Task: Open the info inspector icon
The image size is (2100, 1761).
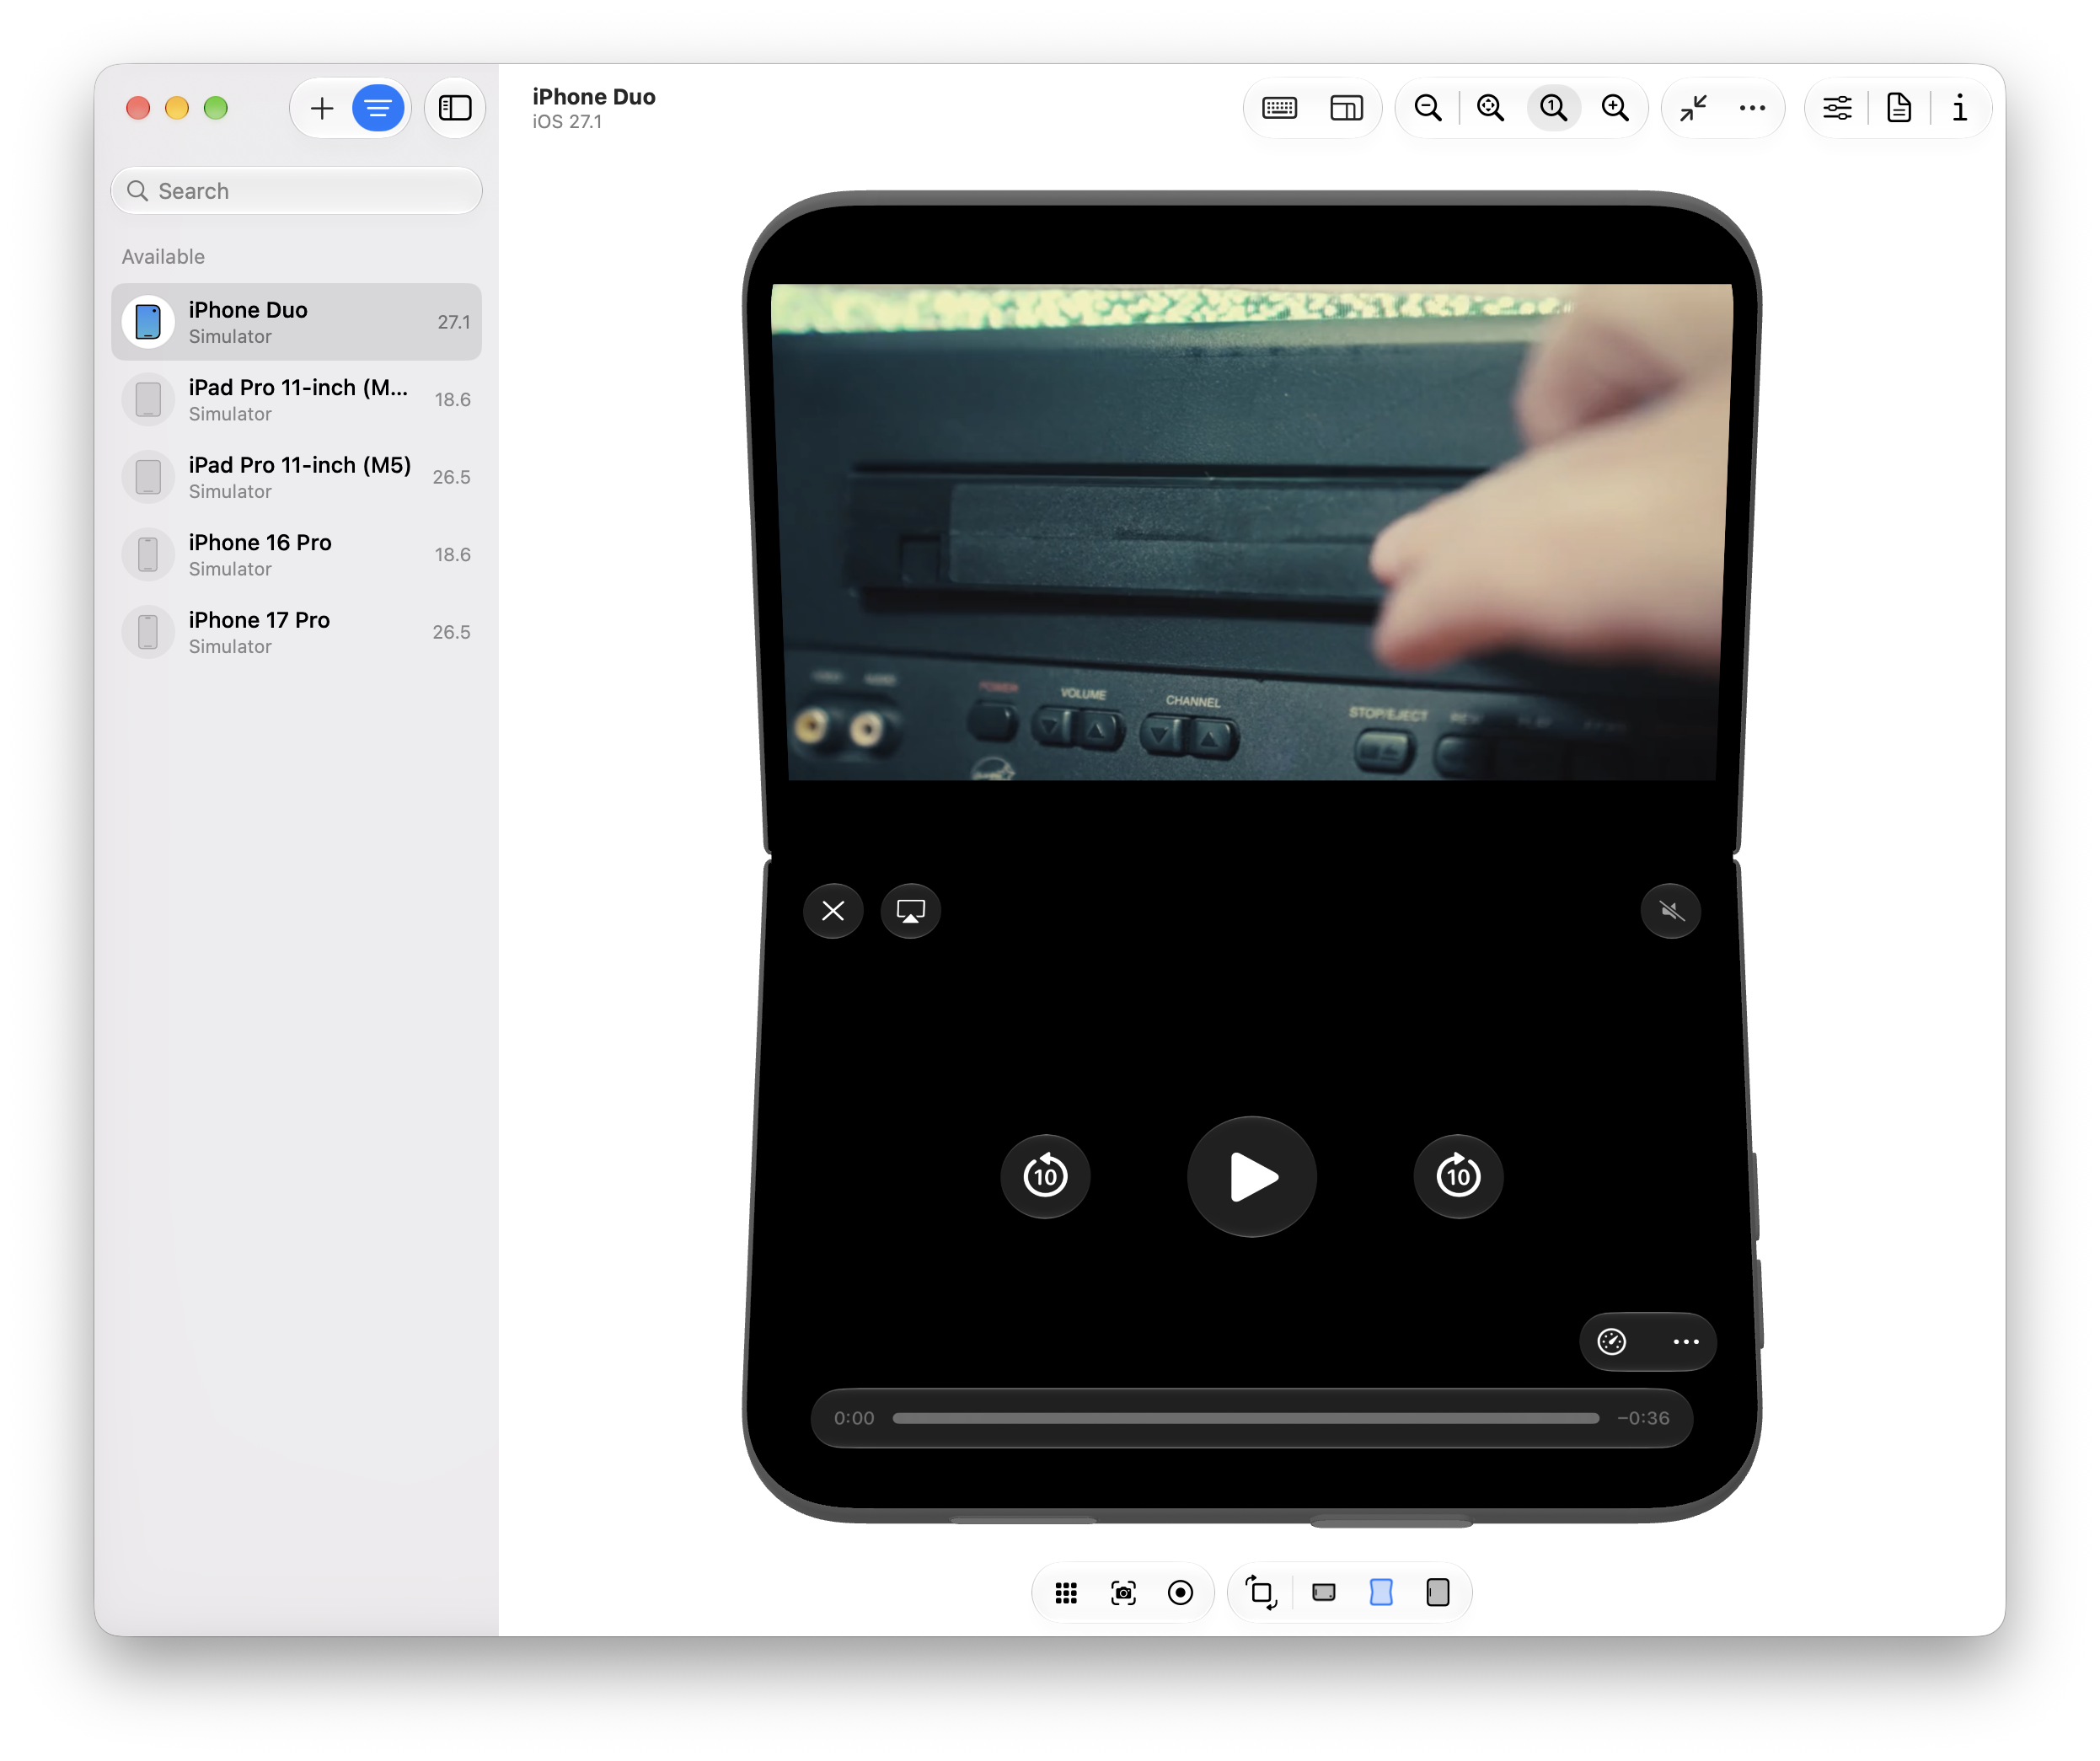Action: [1960, 108]
